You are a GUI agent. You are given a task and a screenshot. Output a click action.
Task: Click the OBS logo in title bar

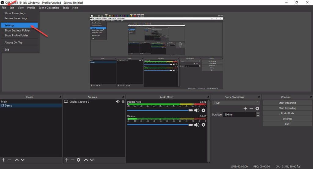[2, 2]
